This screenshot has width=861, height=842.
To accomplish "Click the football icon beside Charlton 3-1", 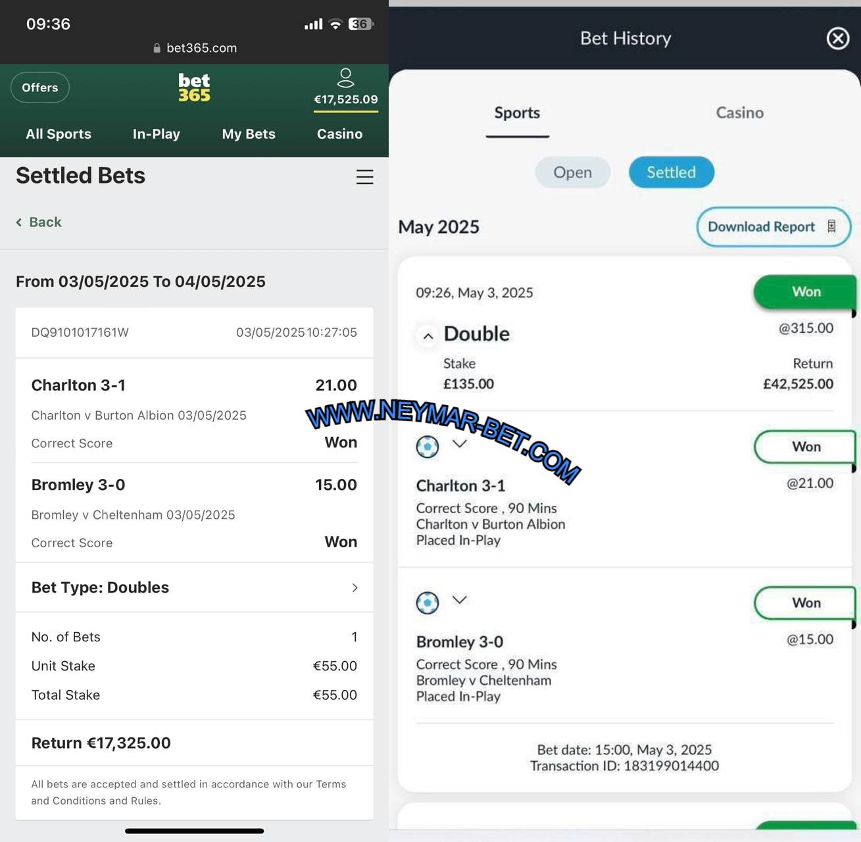I will coord(427,447).
